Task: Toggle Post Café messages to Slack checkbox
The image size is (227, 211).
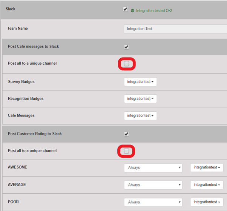Action: click(x=126, y=47)
